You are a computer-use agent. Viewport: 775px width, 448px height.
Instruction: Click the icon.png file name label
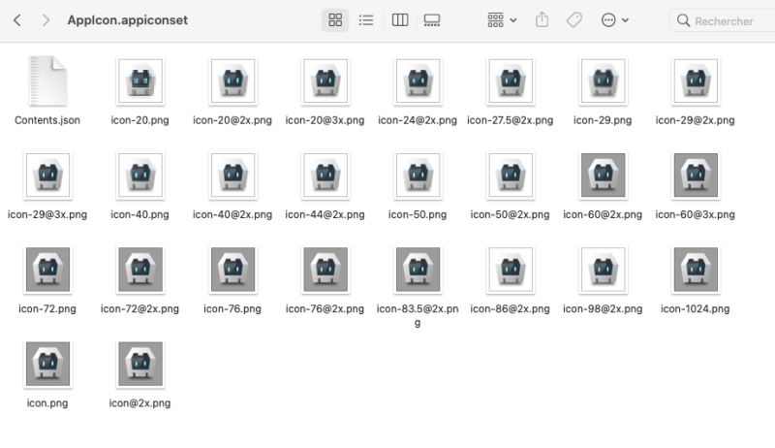(x=47, y=403)
